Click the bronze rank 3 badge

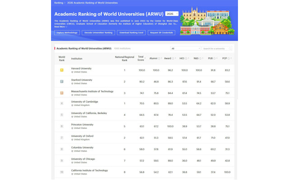pos(62,93)
